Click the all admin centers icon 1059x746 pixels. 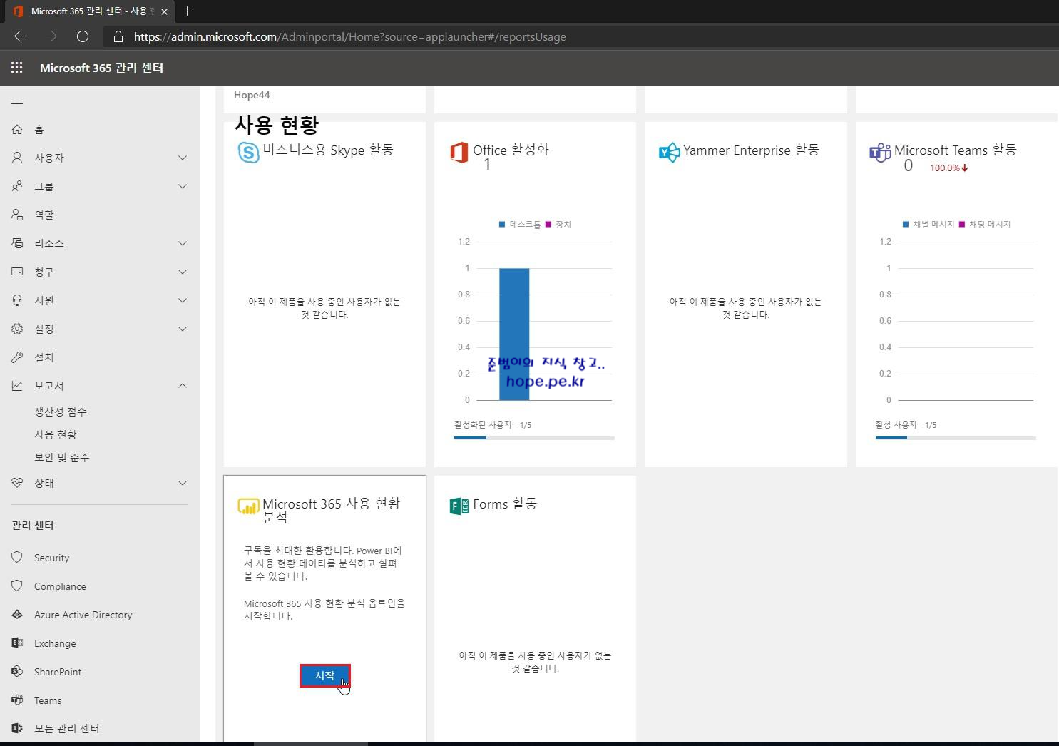17,728
